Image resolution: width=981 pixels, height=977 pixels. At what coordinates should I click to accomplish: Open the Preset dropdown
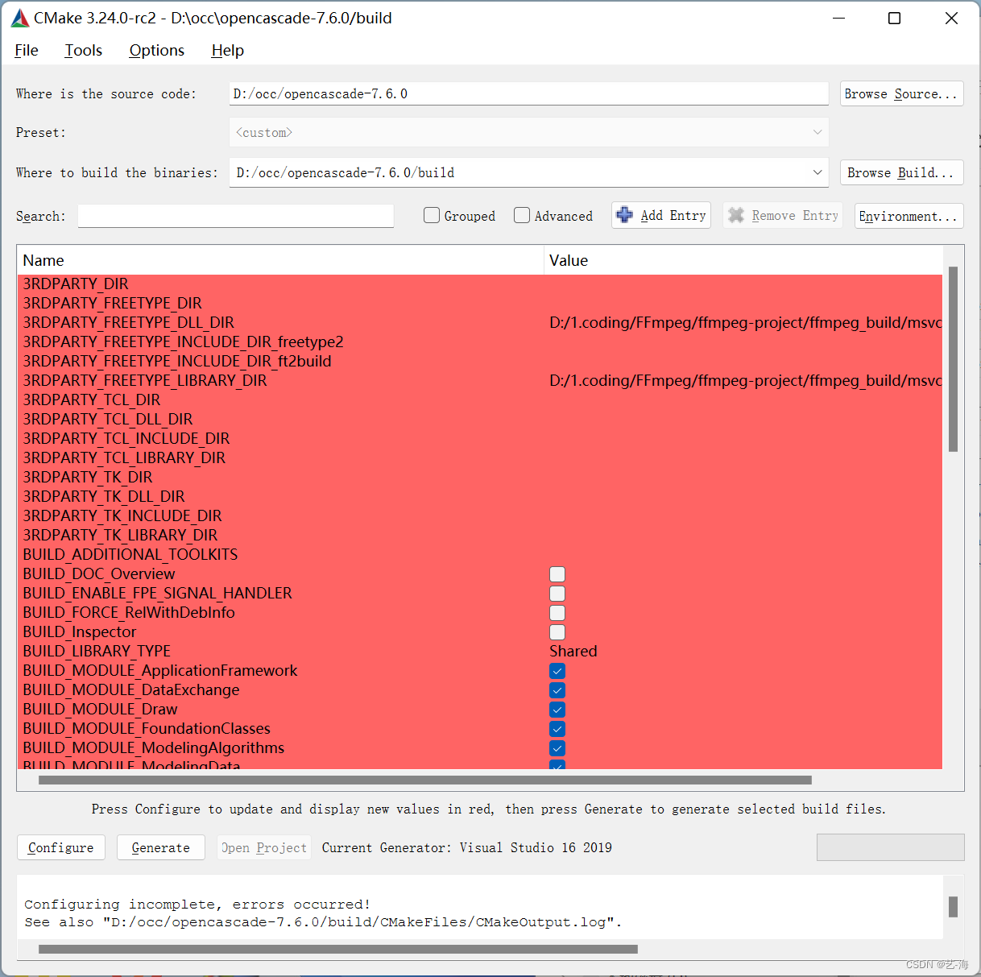pyautogui.click(x=817, y=132)
